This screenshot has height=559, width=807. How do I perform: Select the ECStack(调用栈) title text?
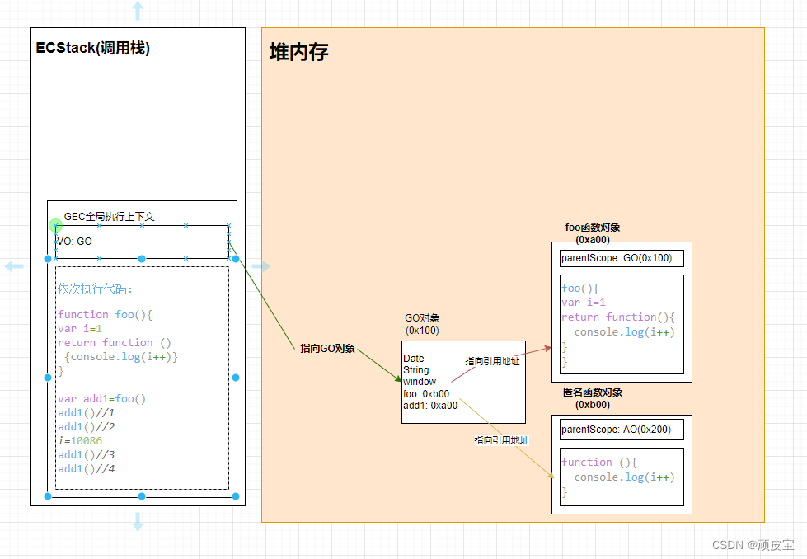click(x=92, y=48)
